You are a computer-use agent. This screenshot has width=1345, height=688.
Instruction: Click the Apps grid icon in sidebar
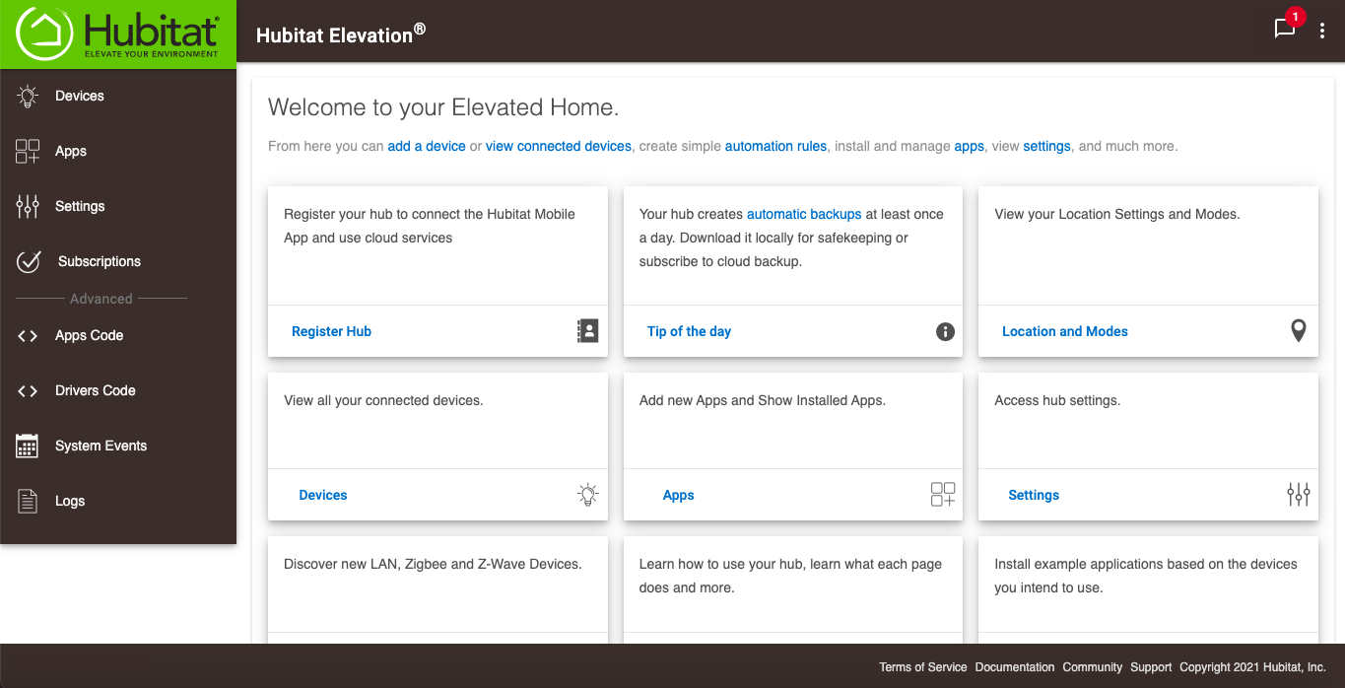coord(28,151)
